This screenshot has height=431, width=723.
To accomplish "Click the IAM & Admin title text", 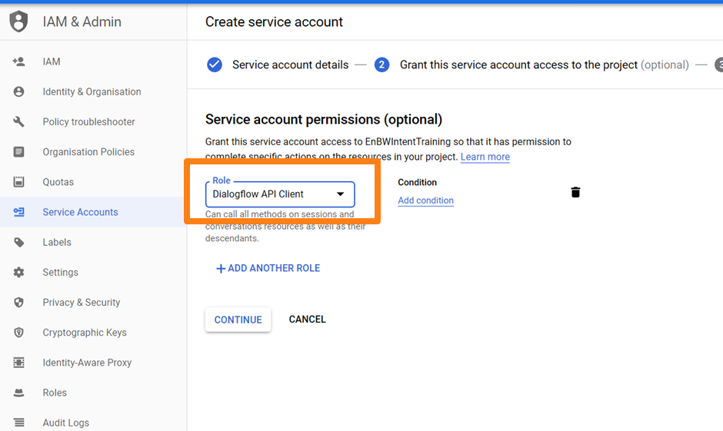I will 82,22.
